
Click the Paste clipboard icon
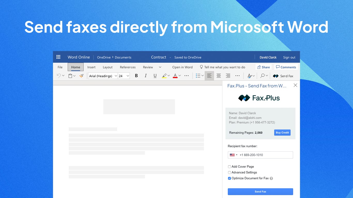pyautogui.click(x=70, y=76)
